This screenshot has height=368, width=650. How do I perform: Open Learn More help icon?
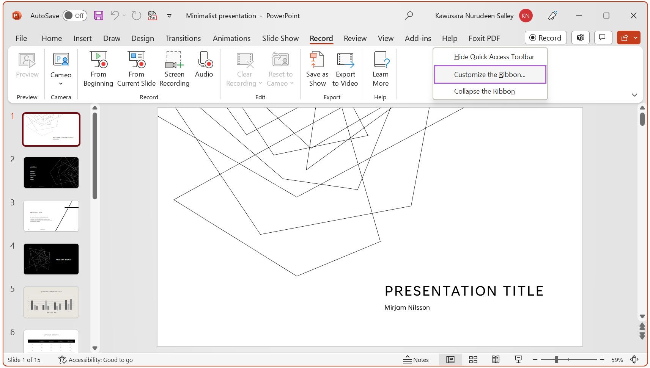click(381, 68)
